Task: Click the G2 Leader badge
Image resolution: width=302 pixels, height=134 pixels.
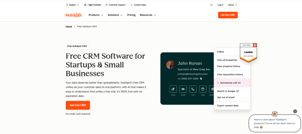Action: [x=248, y=53]
